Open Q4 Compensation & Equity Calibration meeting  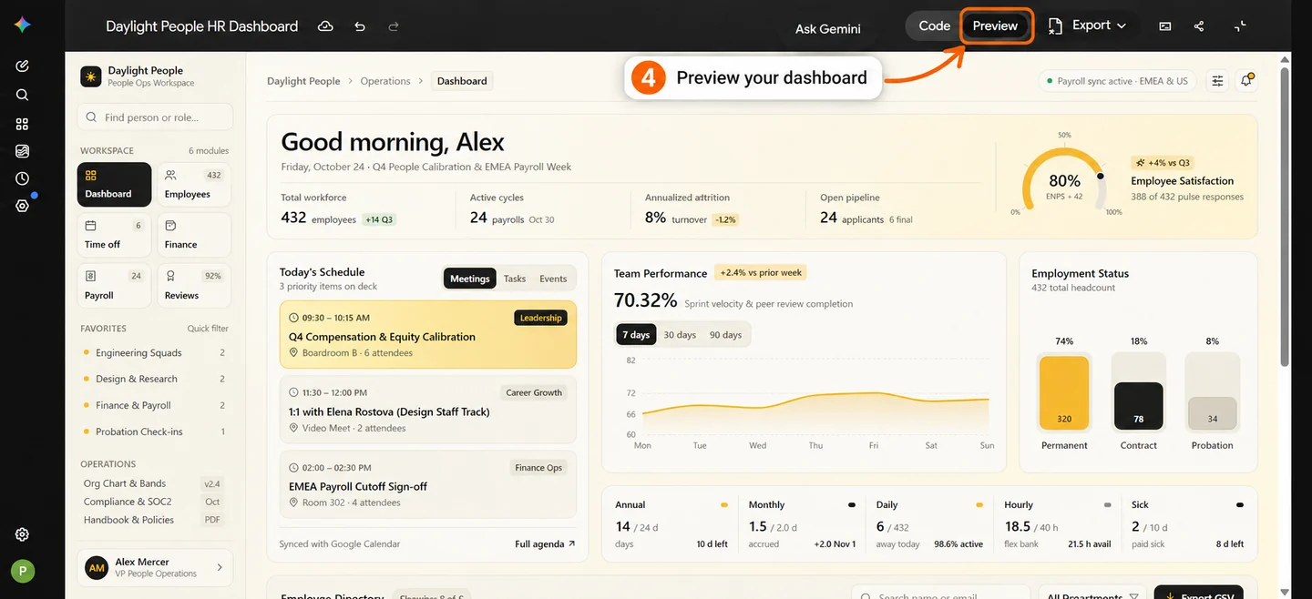coord(428,335)
